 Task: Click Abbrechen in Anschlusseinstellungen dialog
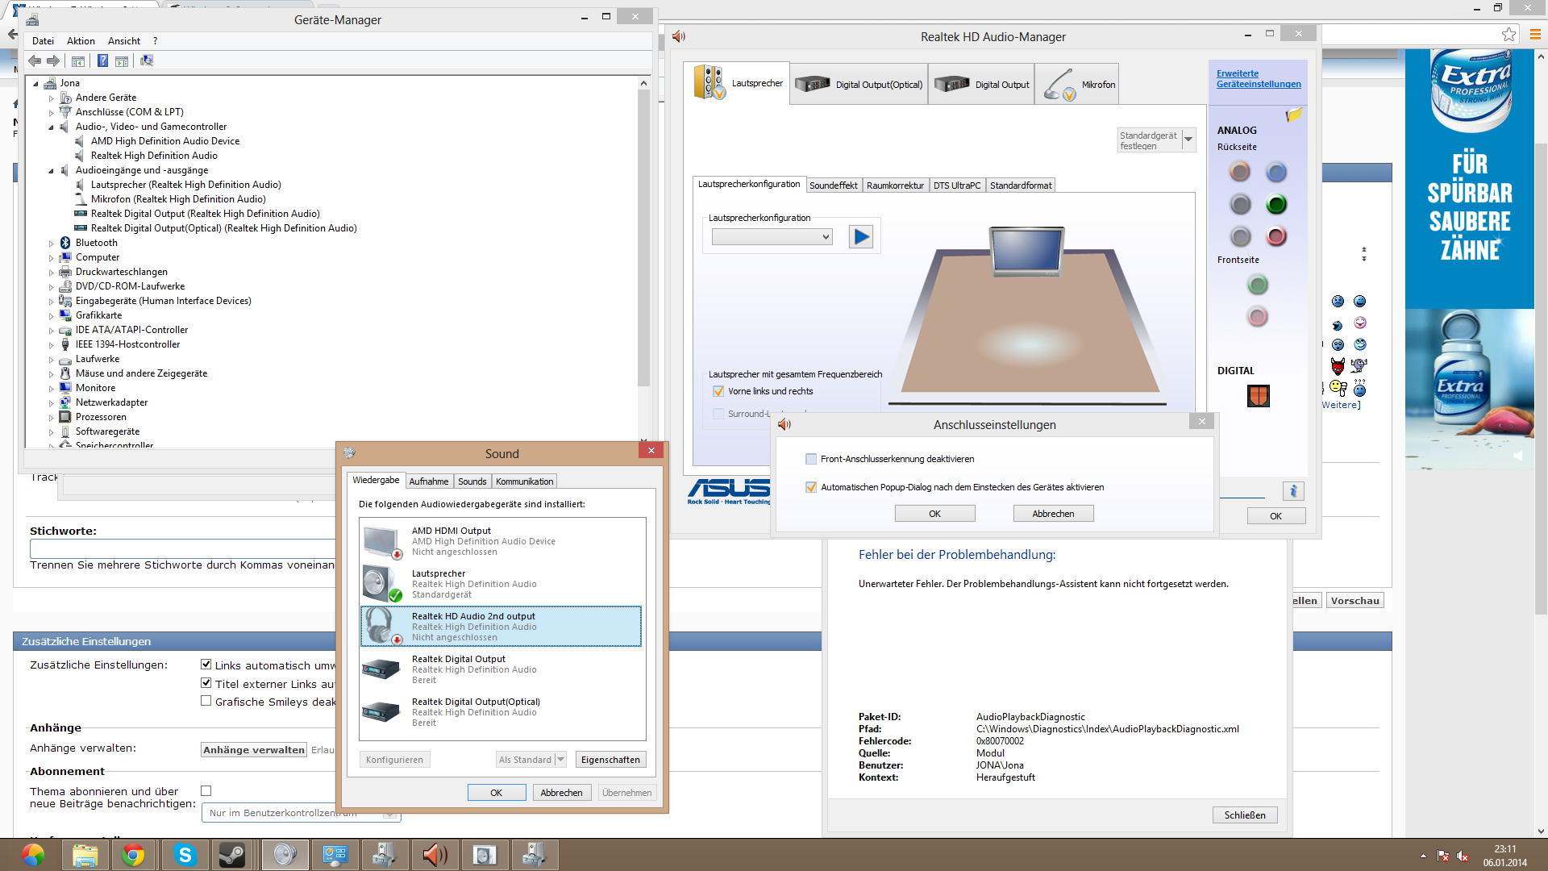(1053, 514)
